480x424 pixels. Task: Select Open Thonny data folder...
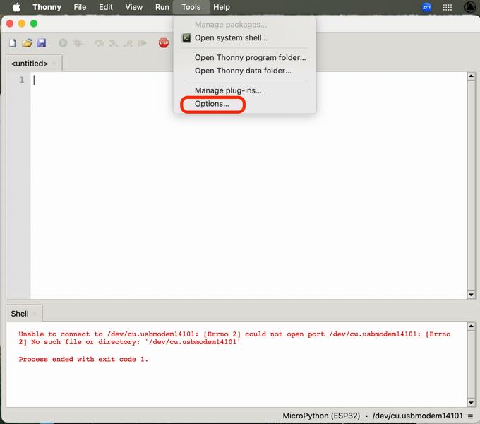[245, 71]
